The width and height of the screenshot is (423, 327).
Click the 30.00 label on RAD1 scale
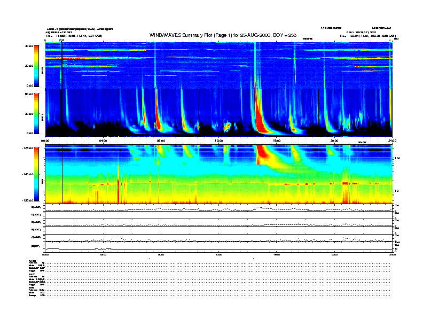pos(29,114)
